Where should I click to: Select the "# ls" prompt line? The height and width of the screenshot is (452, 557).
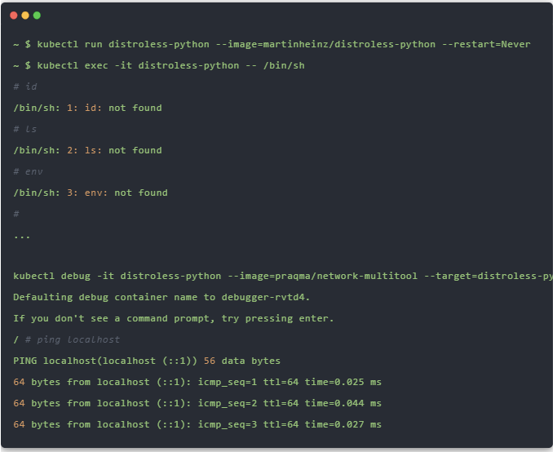pyautogui.click(x=25, y=129)
